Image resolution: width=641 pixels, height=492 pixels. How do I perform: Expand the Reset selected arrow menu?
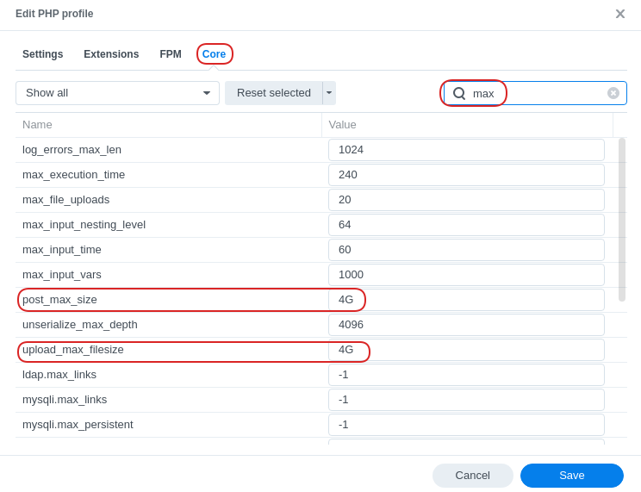click(x=329, y=93)
